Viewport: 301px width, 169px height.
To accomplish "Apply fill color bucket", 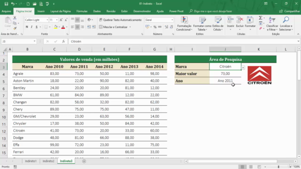I will 55,27.
